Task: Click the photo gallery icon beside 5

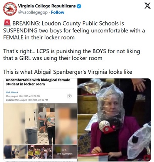Action: click(x=63, y=150)
